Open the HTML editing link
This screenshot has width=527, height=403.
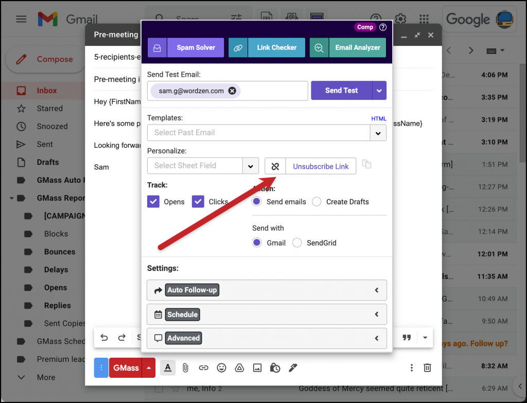(379, 118)
